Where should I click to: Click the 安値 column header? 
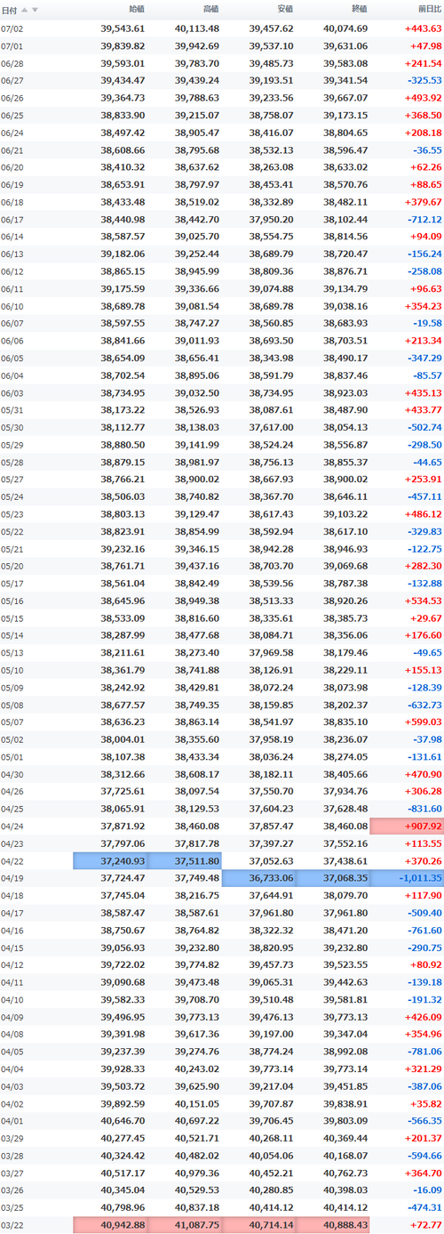tap(284, 9)
